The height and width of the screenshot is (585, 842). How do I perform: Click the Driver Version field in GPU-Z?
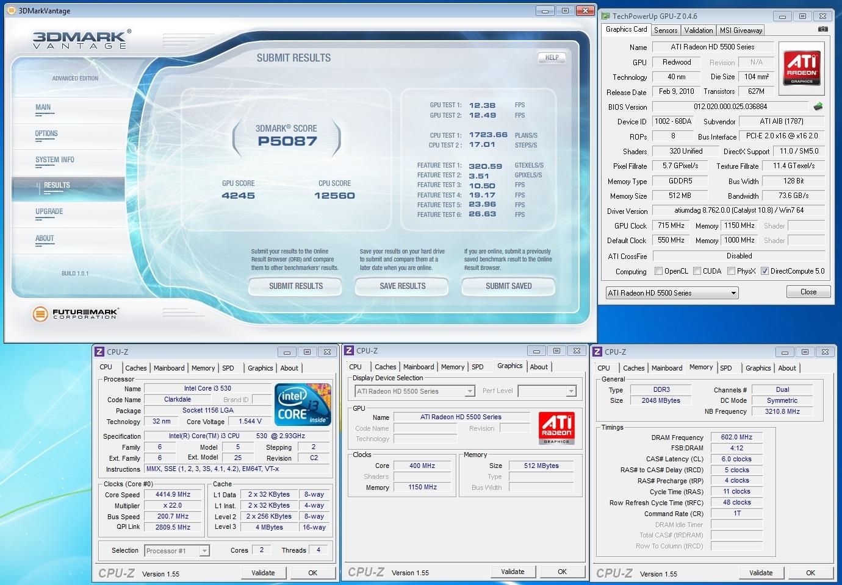click(738, 210)
